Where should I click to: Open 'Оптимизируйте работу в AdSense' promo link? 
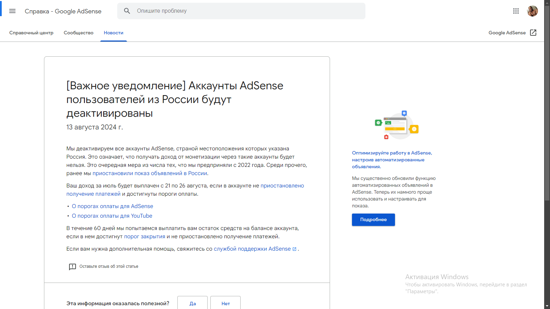392,160
